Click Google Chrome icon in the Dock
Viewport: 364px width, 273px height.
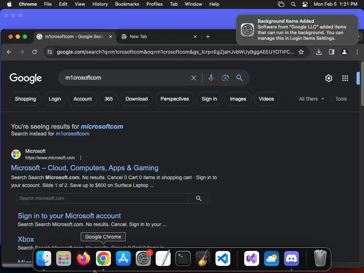coord(103,258)
